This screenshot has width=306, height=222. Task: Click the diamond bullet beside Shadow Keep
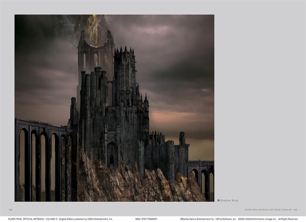(x=218, y=200)
